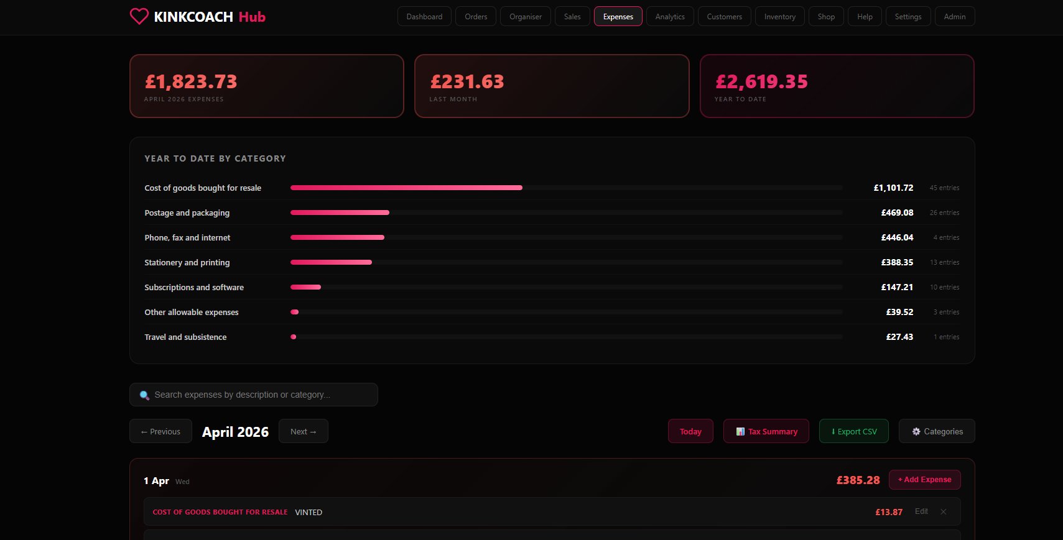Click the '1 Apr' date heading

(x=156, y=481)
